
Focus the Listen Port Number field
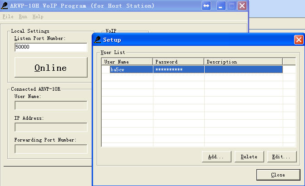pos(51,47)
